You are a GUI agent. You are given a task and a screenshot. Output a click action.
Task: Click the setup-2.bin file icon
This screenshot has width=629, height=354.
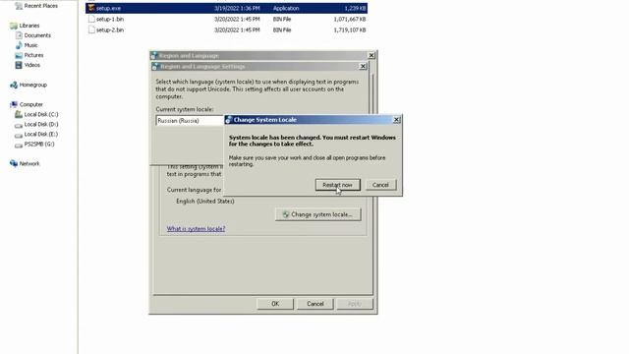pos(91,29)
